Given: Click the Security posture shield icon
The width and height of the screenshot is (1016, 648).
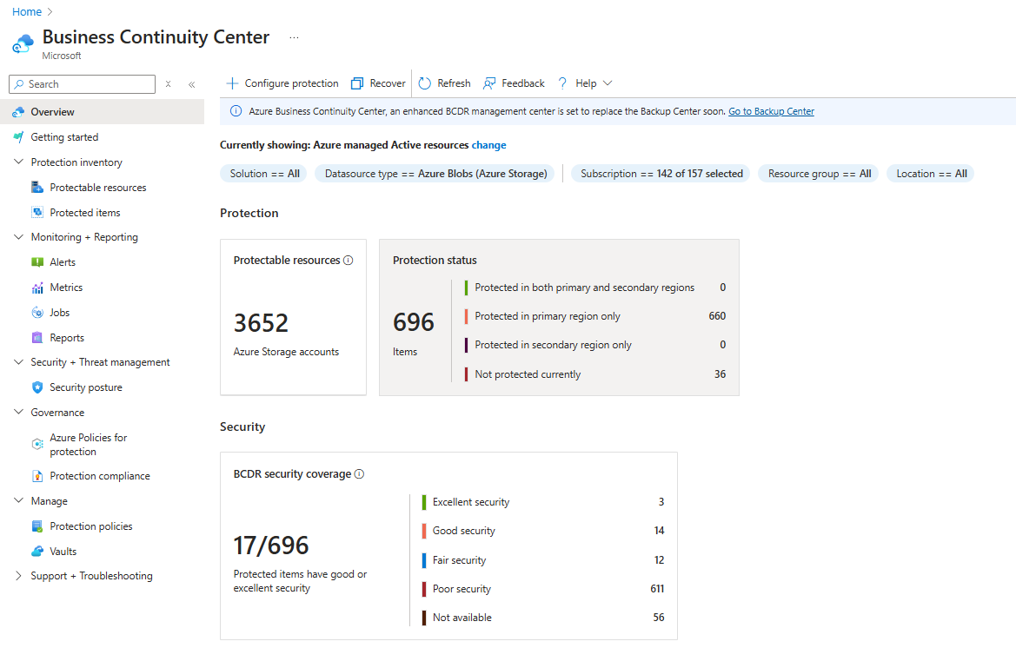Looking at the screenshot, I should point(37,387).
